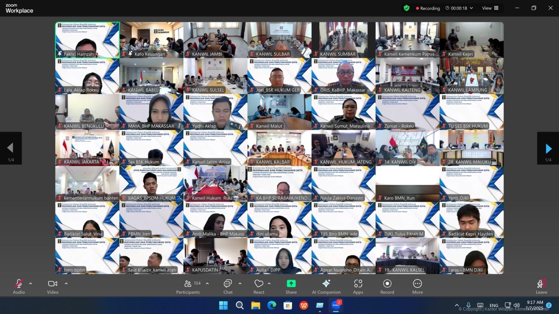This screenshot has height=314, width=559.
Task: Expand the Participants options arrow
Action: pyautogui.click(x=207, y=284)
